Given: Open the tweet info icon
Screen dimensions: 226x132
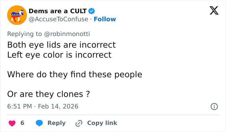Looking at the screenshot, I should pyautogui.click(x=214, y=106).
